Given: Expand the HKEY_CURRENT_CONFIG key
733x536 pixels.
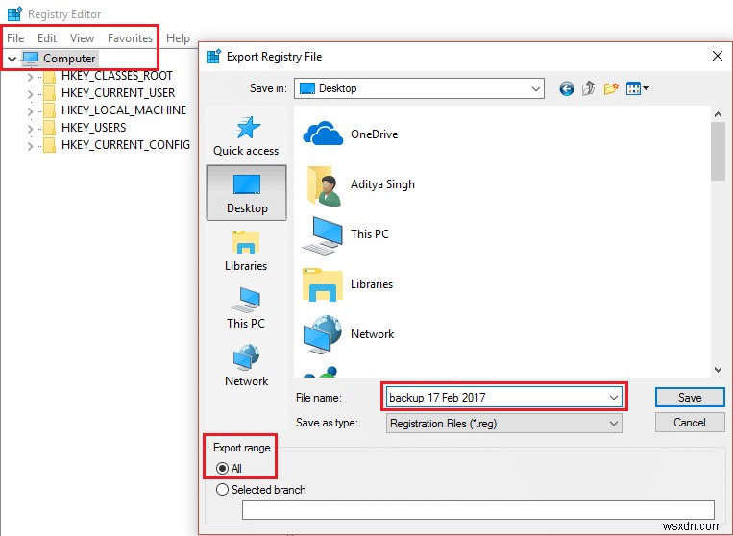Looking at the screenshot, I should click(x=31, y=146).
